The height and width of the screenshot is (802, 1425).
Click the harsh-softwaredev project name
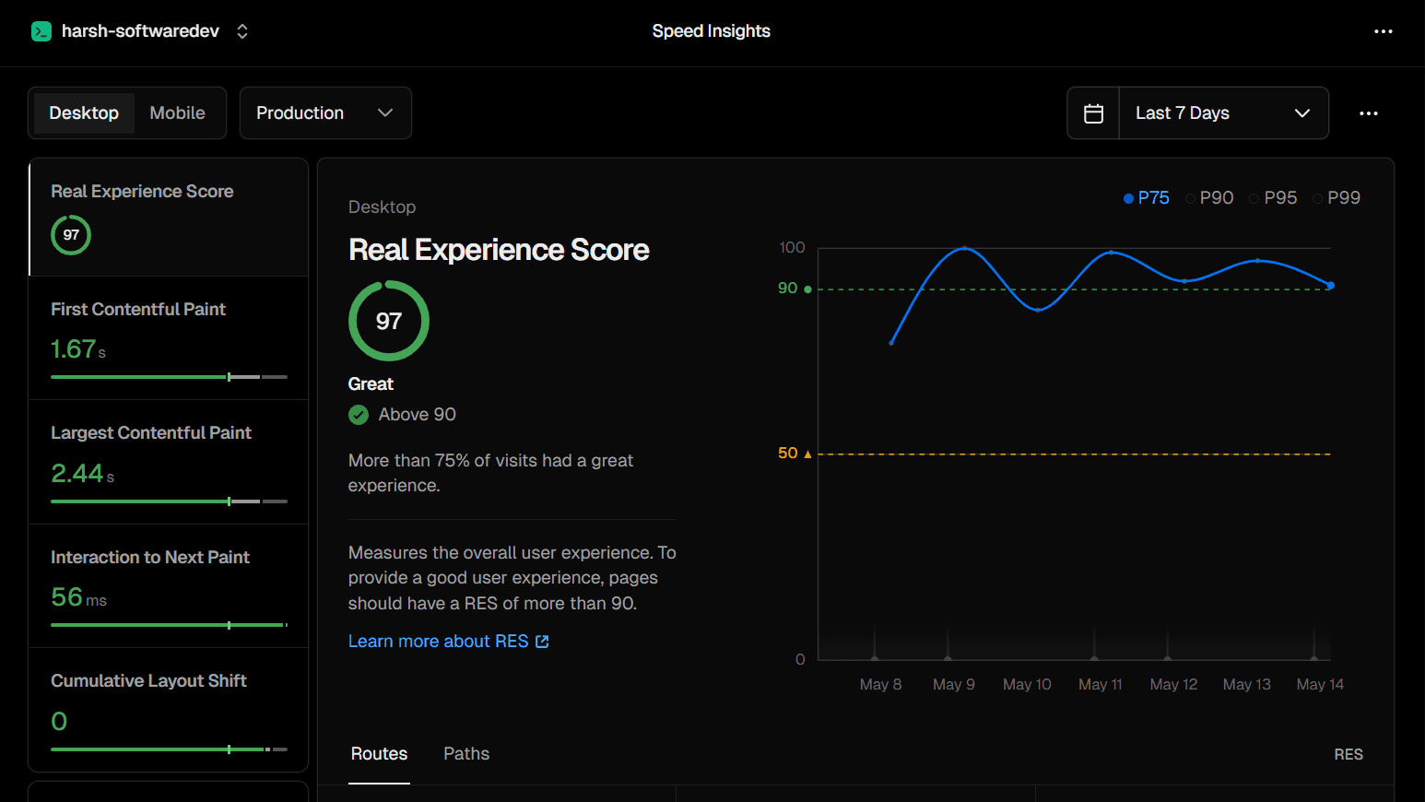coord(140,31)
